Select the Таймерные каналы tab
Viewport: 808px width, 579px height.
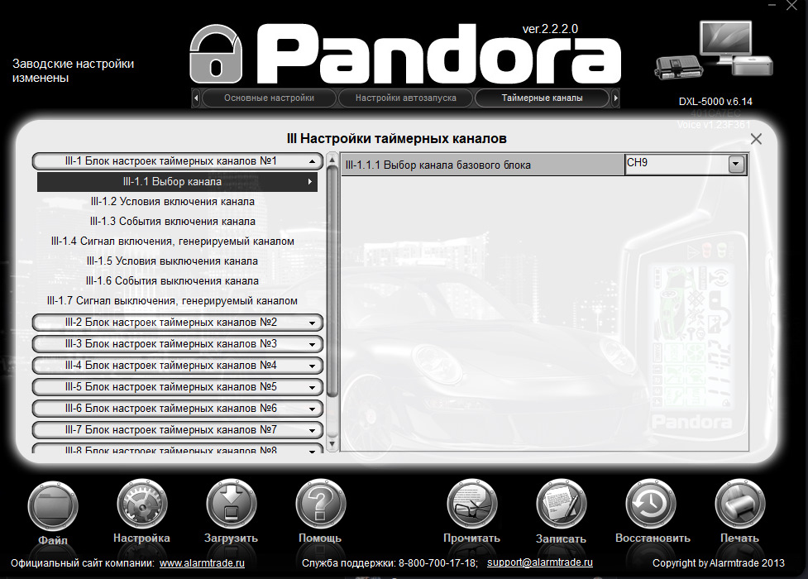542,98
